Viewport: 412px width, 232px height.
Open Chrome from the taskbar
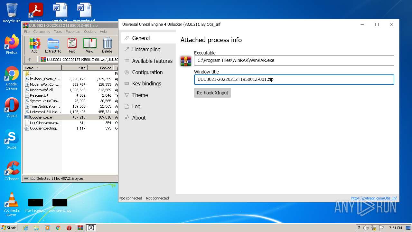click(58, 228)
